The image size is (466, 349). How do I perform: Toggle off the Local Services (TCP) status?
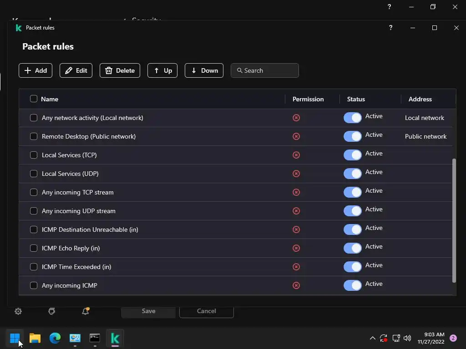pos(353,155)
